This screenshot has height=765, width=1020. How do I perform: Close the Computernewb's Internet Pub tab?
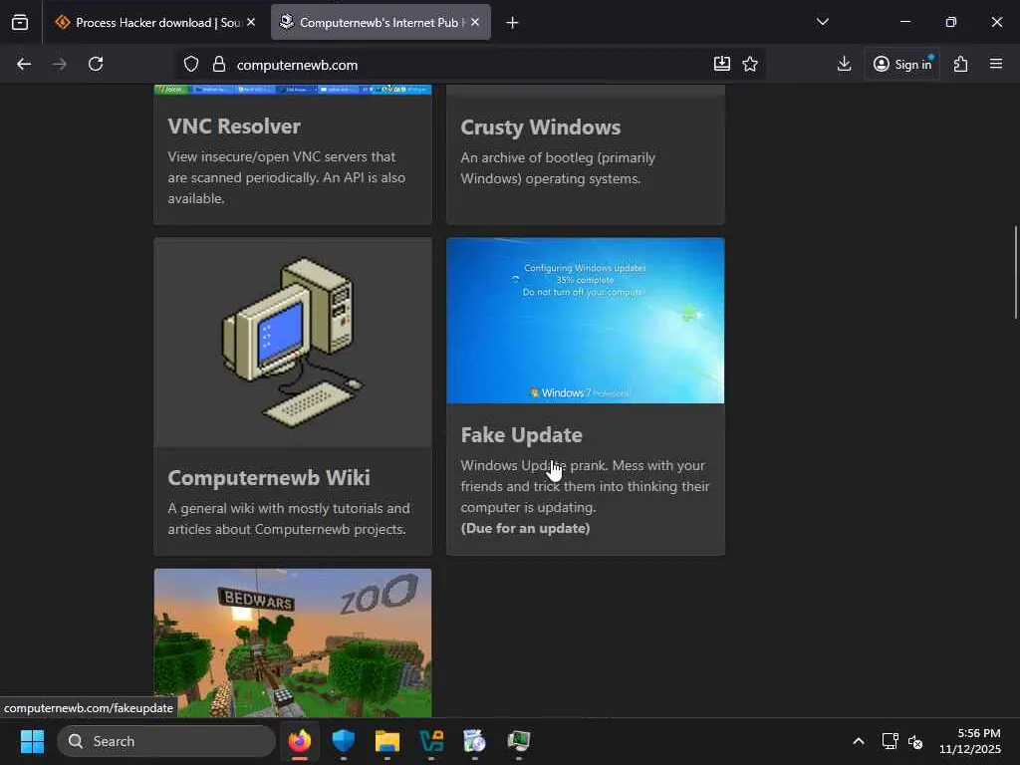point(475,22)
